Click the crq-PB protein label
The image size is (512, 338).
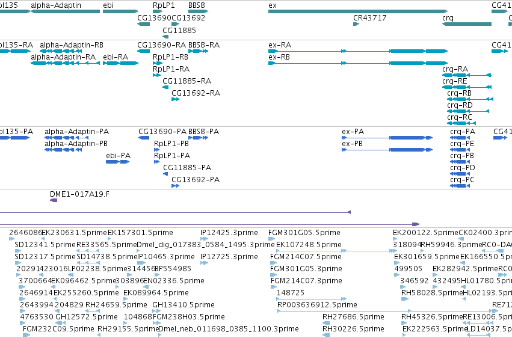tap(462, 156)
